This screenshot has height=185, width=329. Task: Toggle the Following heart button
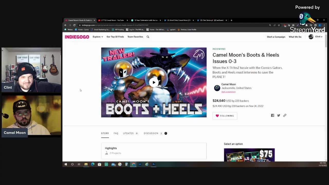[x=225, y=116]
